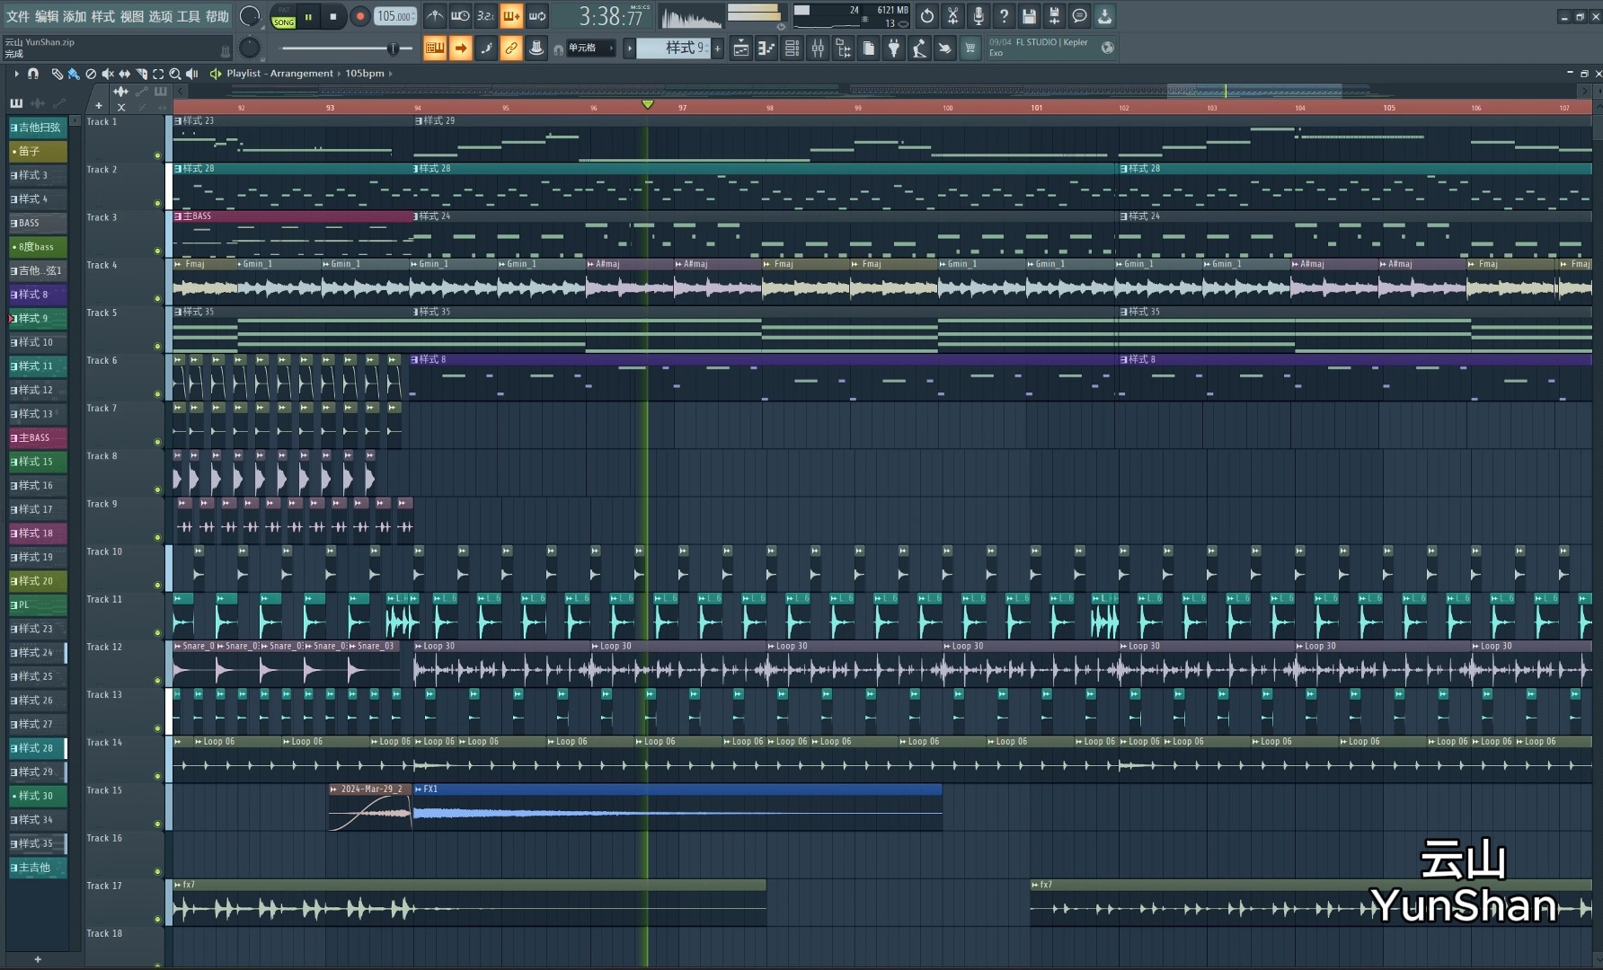Select the playlist slice tool
1603x970 pixels.
(x=141, y=74)
